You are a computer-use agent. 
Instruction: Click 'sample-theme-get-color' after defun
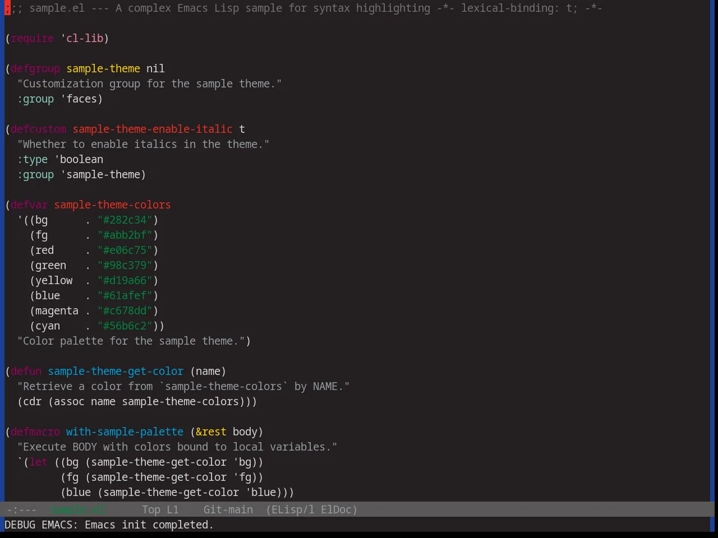116,371
